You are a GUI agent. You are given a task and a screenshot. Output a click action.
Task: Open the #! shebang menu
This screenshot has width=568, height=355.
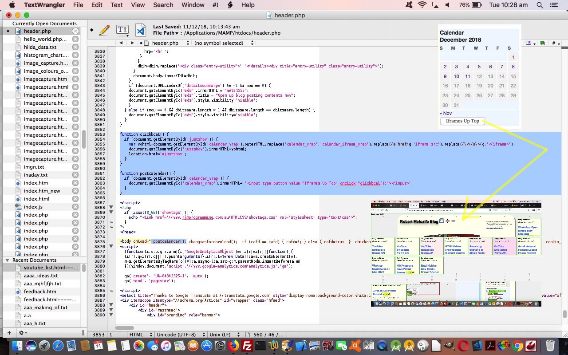coord(216,5)
